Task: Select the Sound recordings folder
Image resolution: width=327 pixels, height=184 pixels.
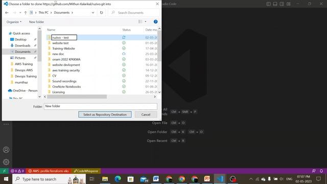Action: tap(64, 81)
